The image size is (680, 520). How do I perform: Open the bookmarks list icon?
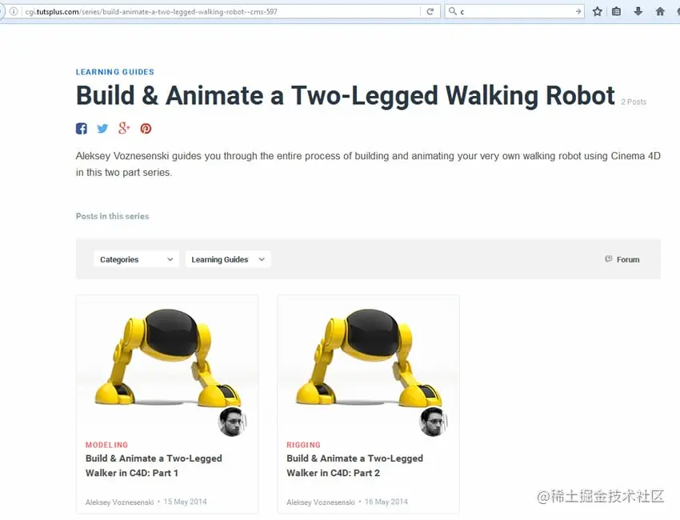tap(616, 12)
